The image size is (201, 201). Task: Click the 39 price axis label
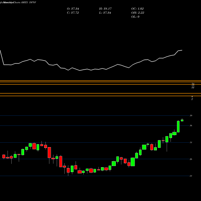pyautogui.click(x=191, y=115)
